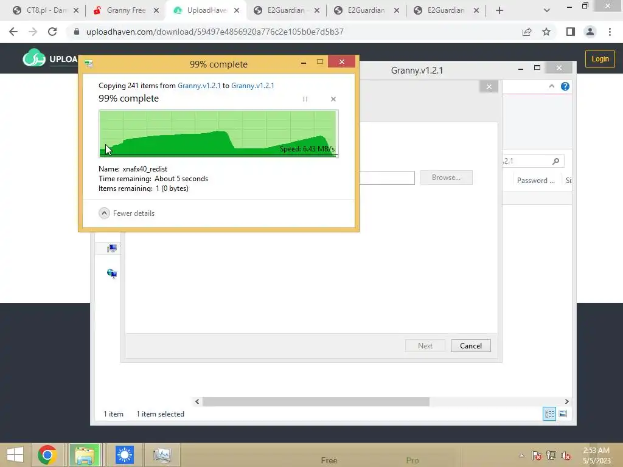Click the UploadHaven cloud logo
The width and height of the screenshot is (623, 467).
[x=34, y=58]
